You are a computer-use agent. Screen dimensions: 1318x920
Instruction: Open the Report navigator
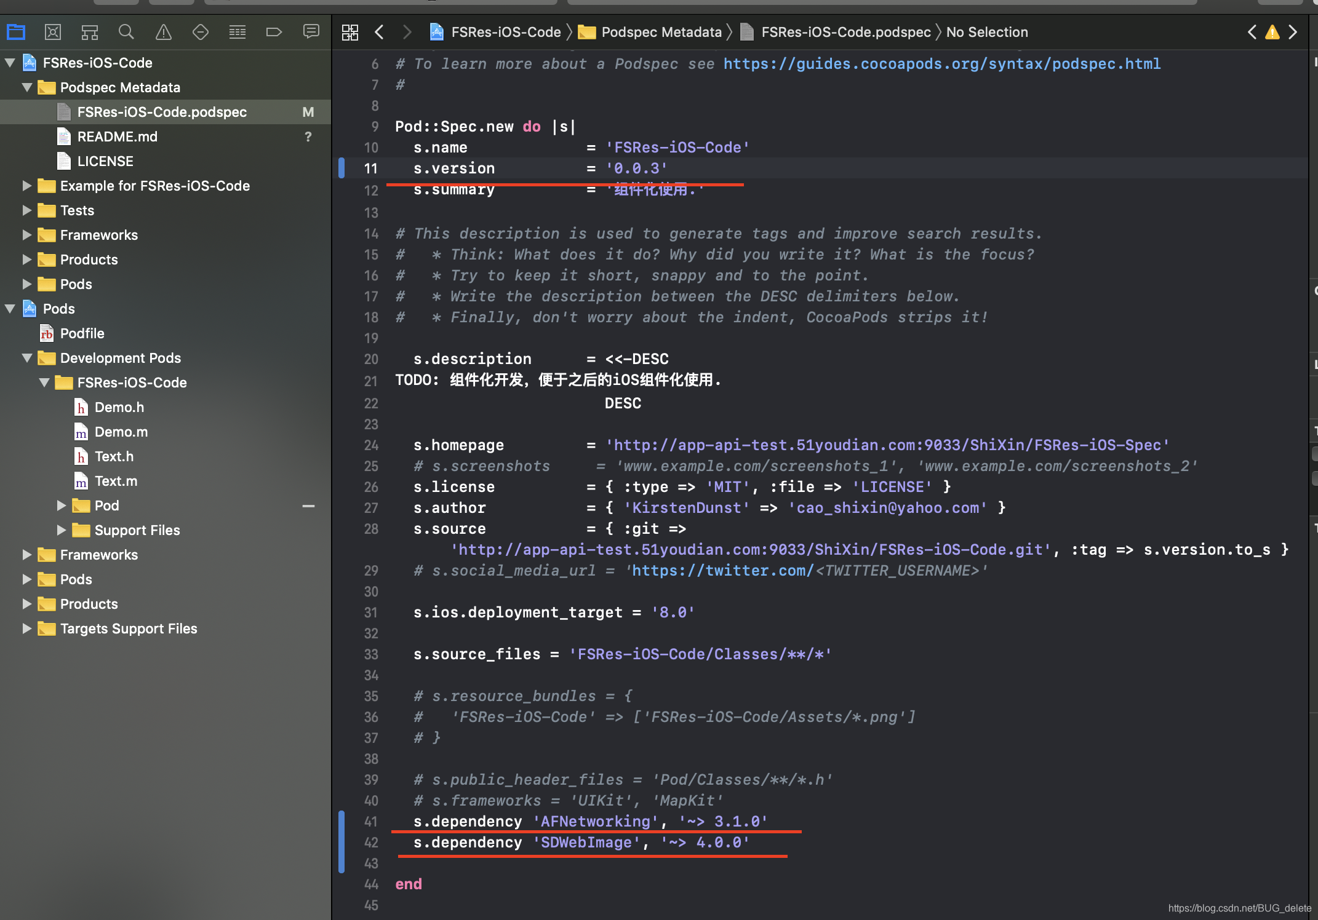click(x=311, y=32)
